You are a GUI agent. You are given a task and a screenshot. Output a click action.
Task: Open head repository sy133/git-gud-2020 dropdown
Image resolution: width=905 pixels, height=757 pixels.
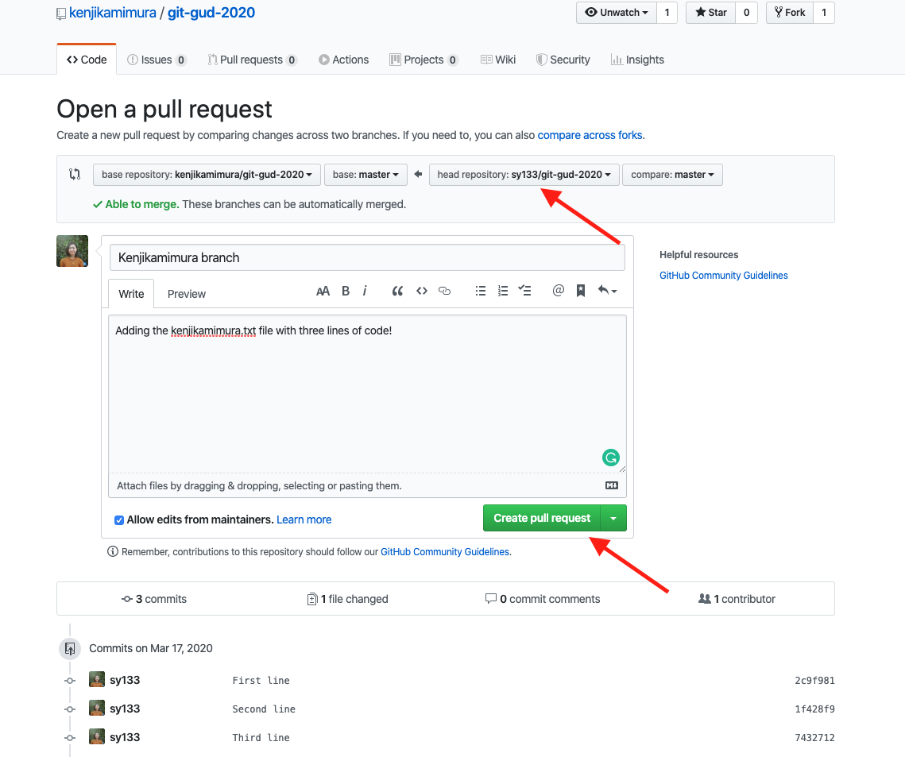tap(524, 174)
